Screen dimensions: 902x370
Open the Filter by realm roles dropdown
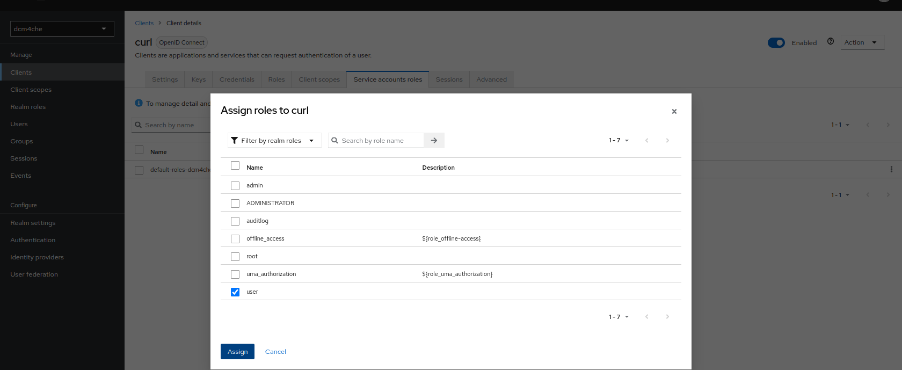tap(274, 141)
